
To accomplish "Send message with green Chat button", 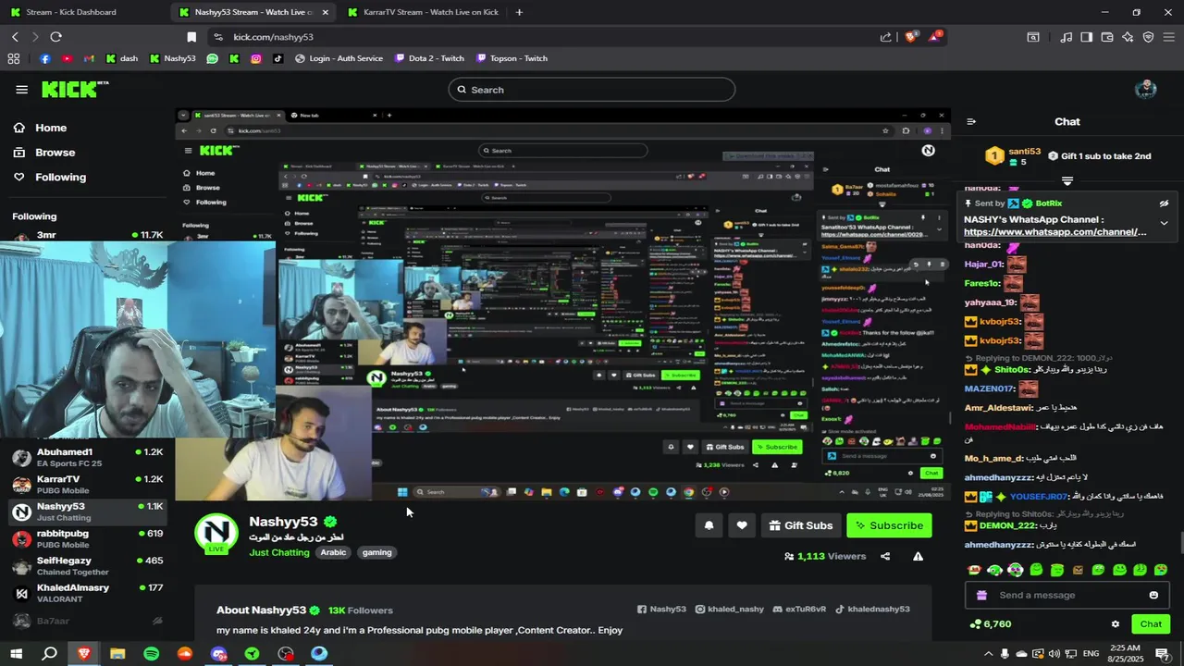I will pos(1151,624).
